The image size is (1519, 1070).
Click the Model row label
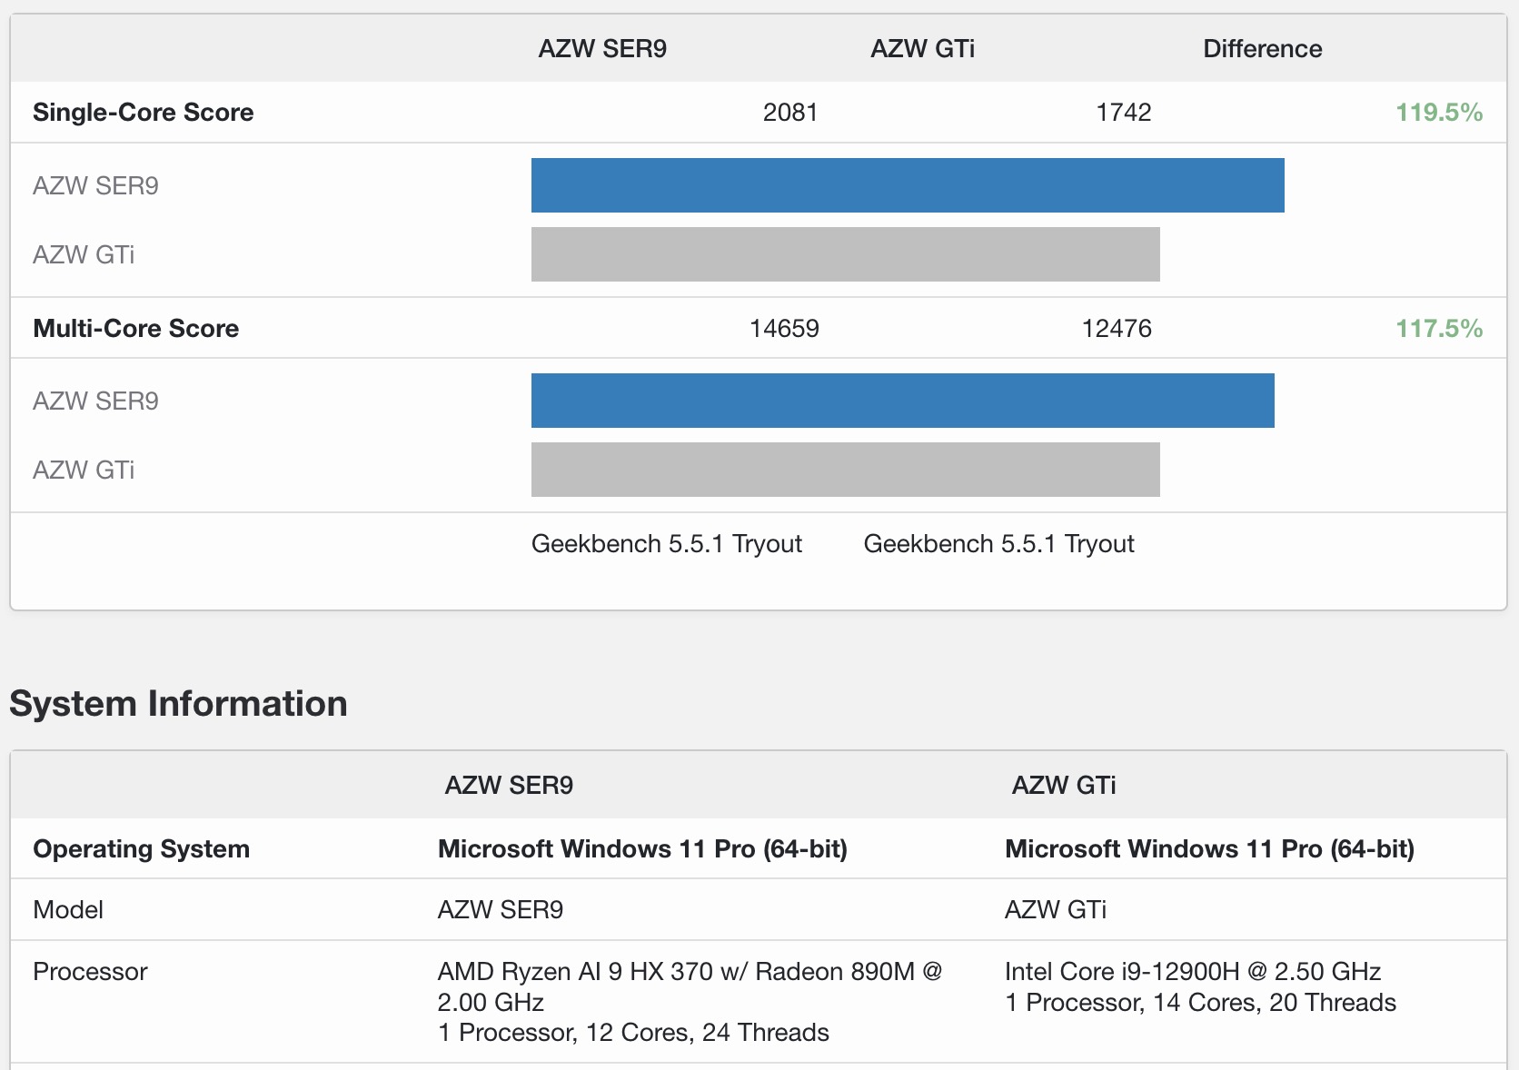point(68,910)
